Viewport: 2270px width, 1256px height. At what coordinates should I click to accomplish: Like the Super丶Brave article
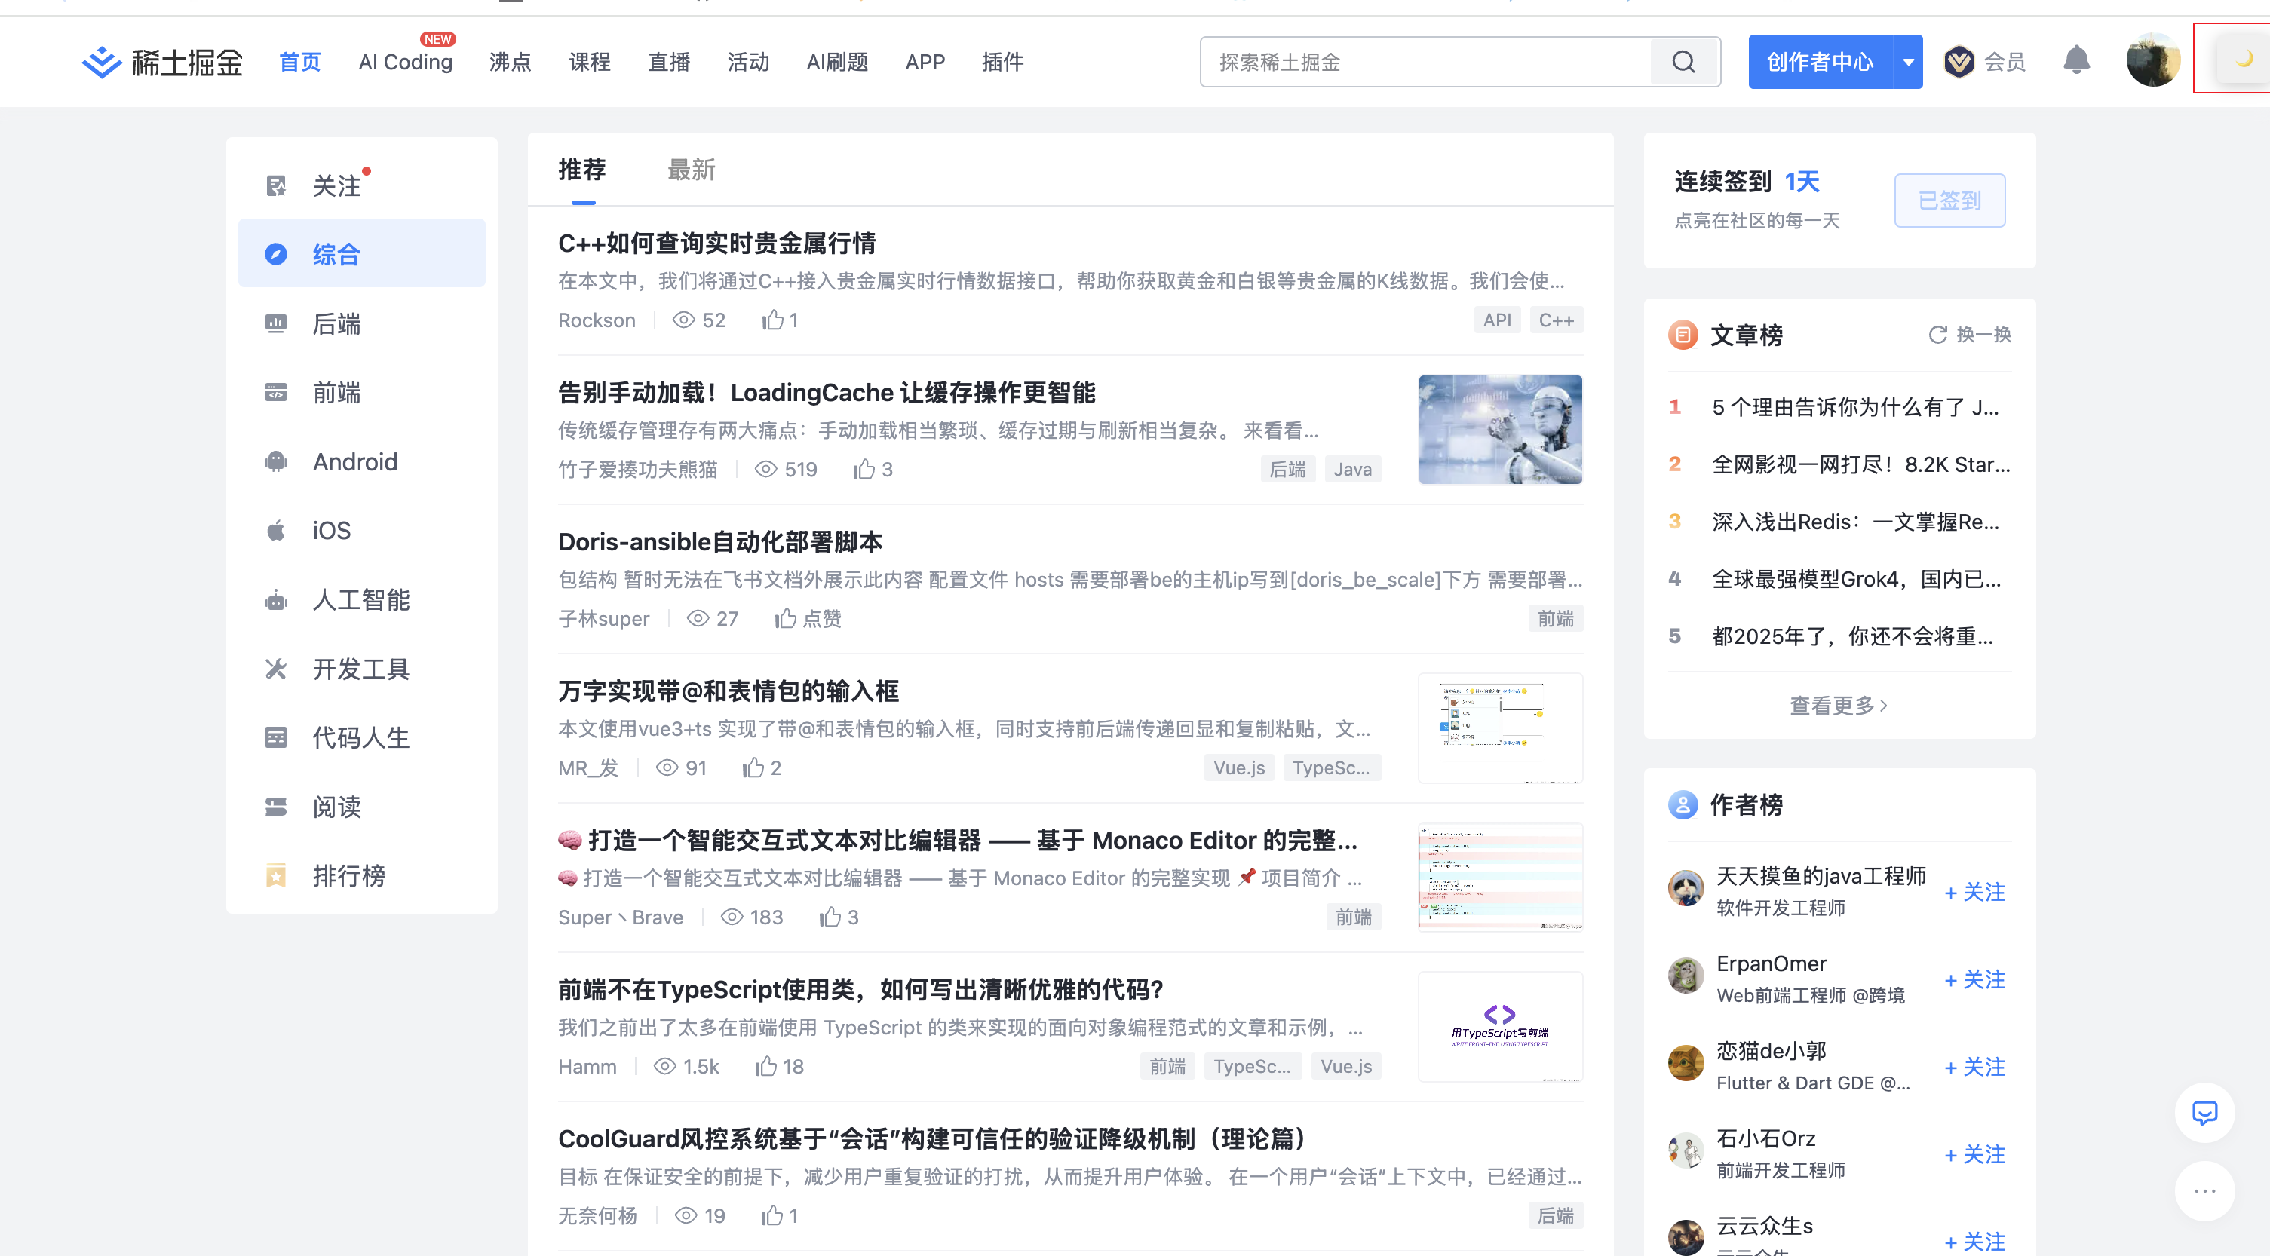pos(838,917)
